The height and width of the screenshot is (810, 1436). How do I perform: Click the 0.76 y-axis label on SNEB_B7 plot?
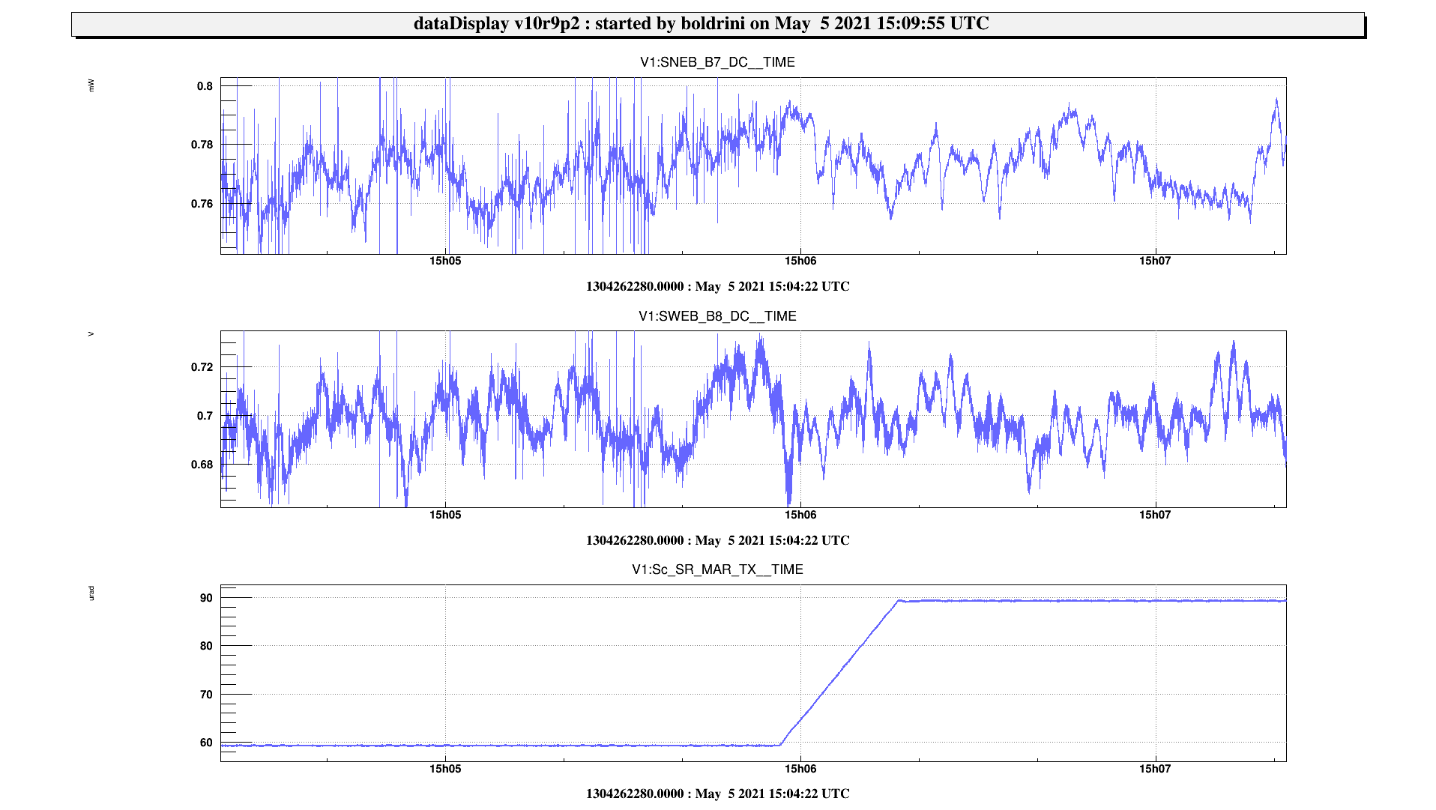(202, 204)
